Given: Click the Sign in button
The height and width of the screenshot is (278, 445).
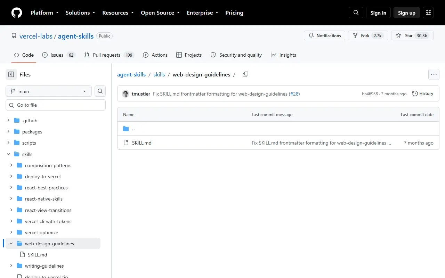Looking at the screenshot, I should pyautogui.click(x=378, y=13).
